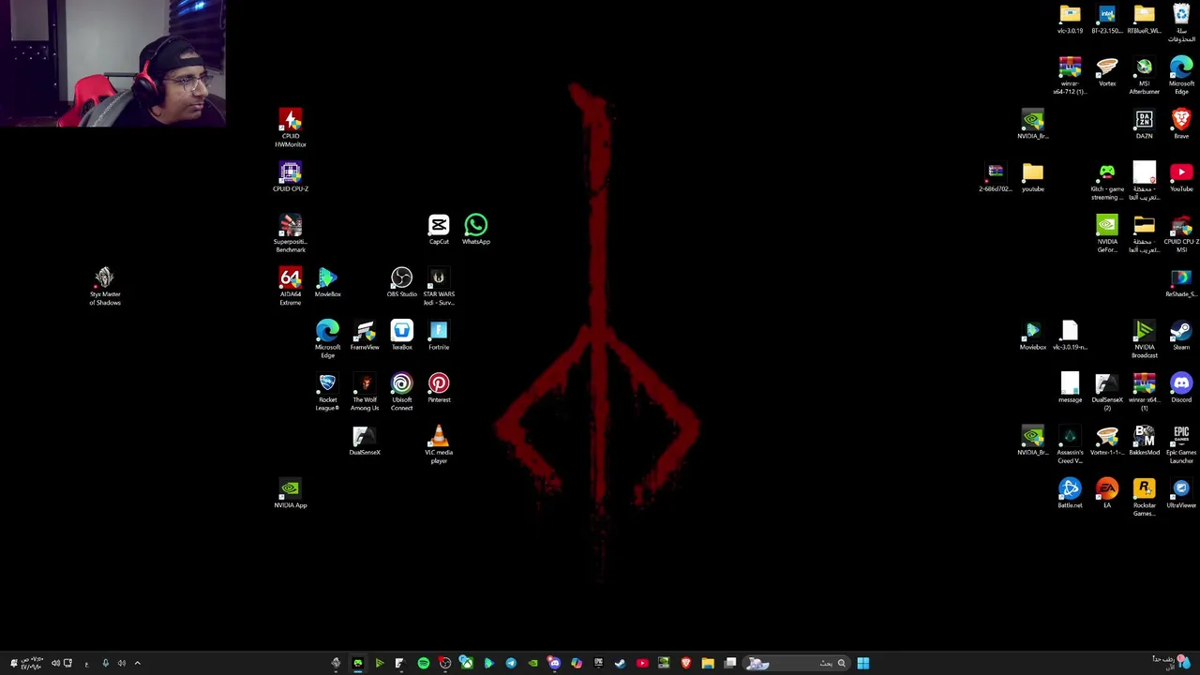This screenshot has height=675, width=1200.
Task: Switch to Discord in the taskbar
Action: 554,664
